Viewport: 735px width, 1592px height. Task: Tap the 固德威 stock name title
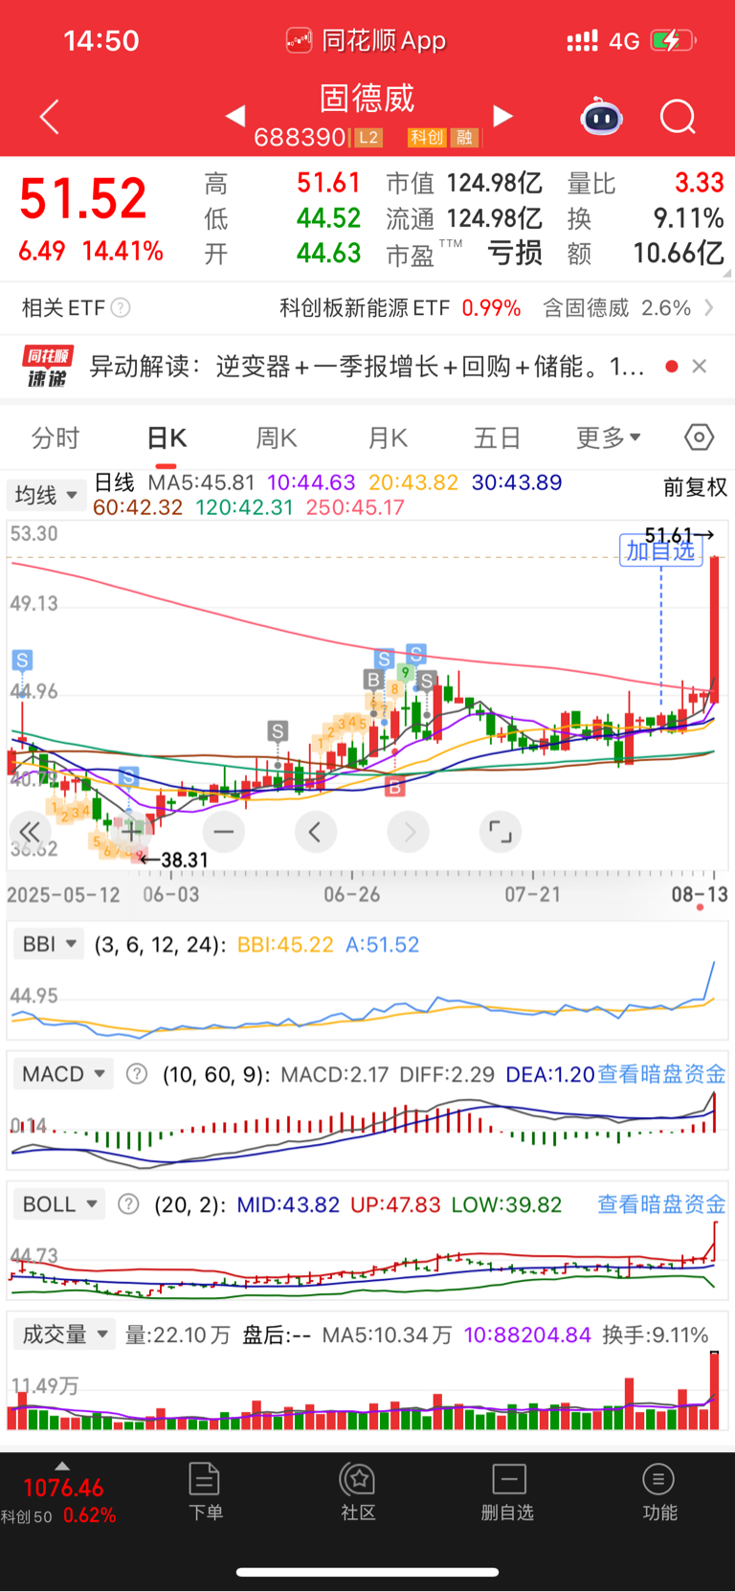tap(367, 99)
